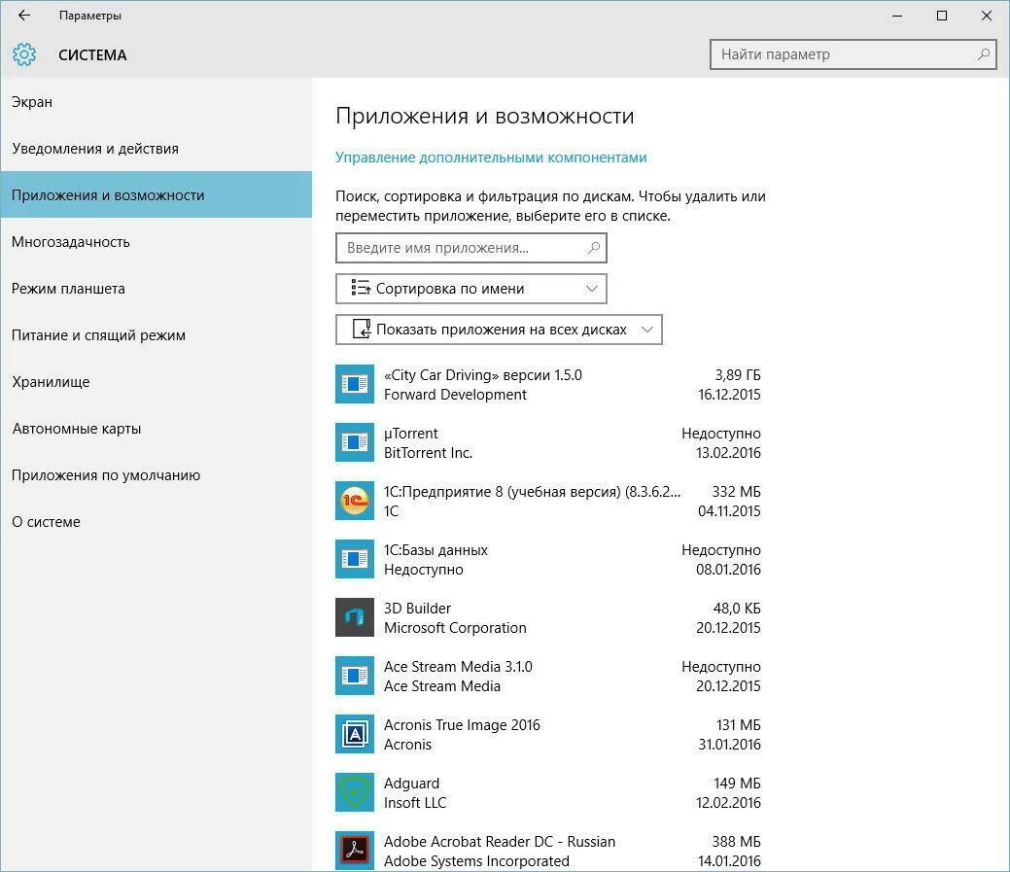
Task: Select the µTorrent app name
Action: (x=410, y=434)
